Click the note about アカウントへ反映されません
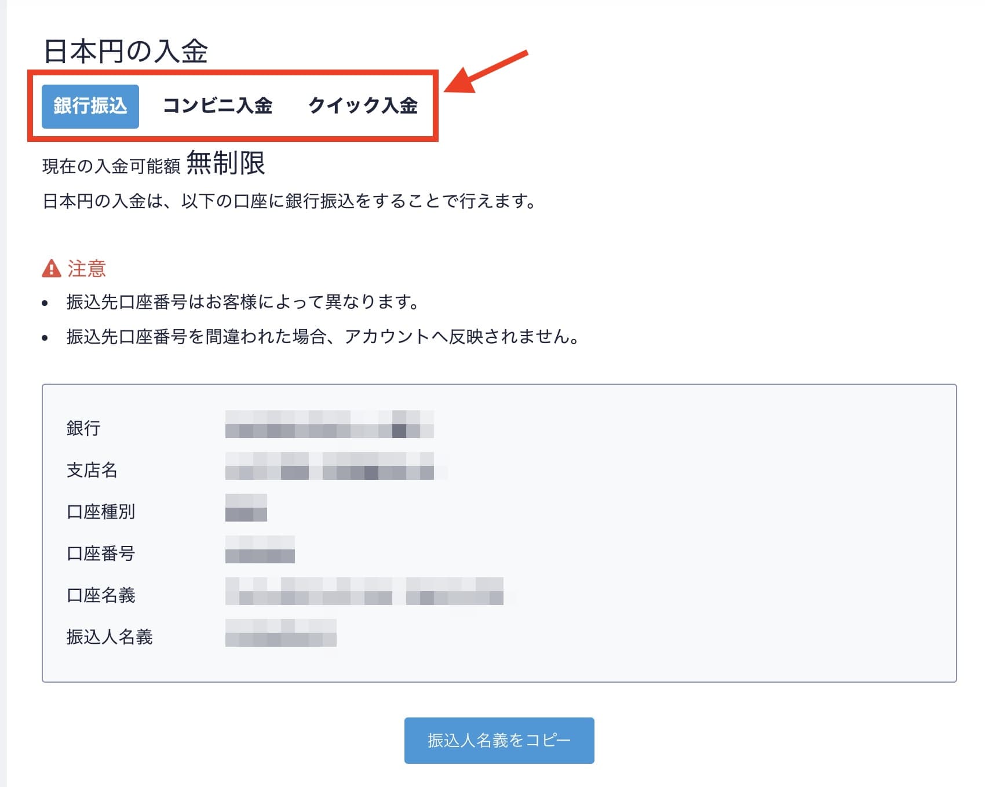985x787 pixels. pyautogui.click(x=323, y=337)
